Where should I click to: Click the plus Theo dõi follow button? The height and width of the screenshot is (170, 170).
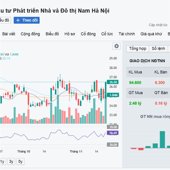point(27,20)
